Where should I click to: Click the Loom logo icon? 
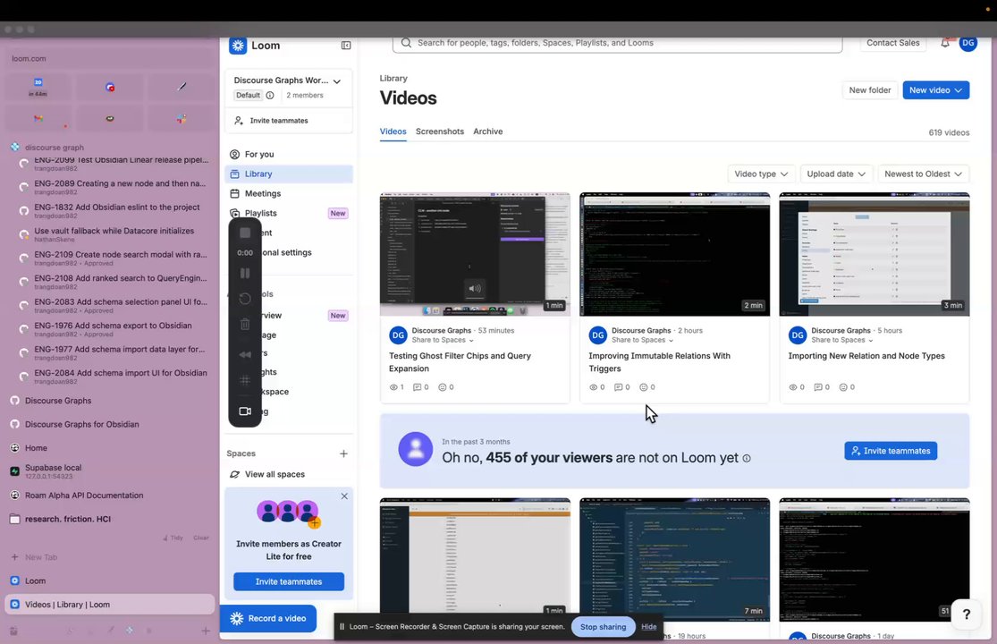pos(238,46)
